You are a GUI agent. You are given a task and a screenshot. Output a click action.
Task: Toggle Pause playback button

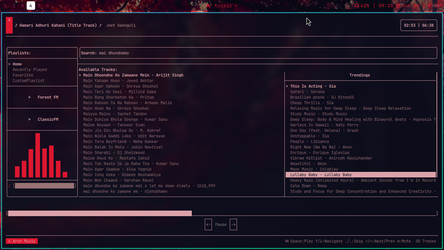(x=221, y=225)
